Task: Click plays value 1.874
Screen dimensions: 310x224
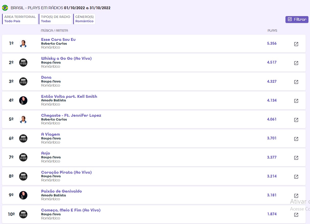Action: [272, 214]
